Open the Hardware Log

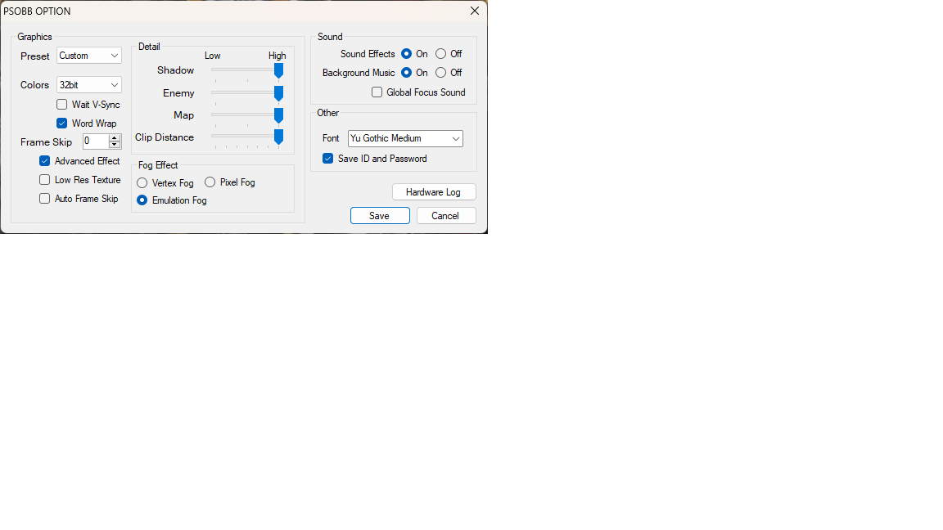pos(434,192)
